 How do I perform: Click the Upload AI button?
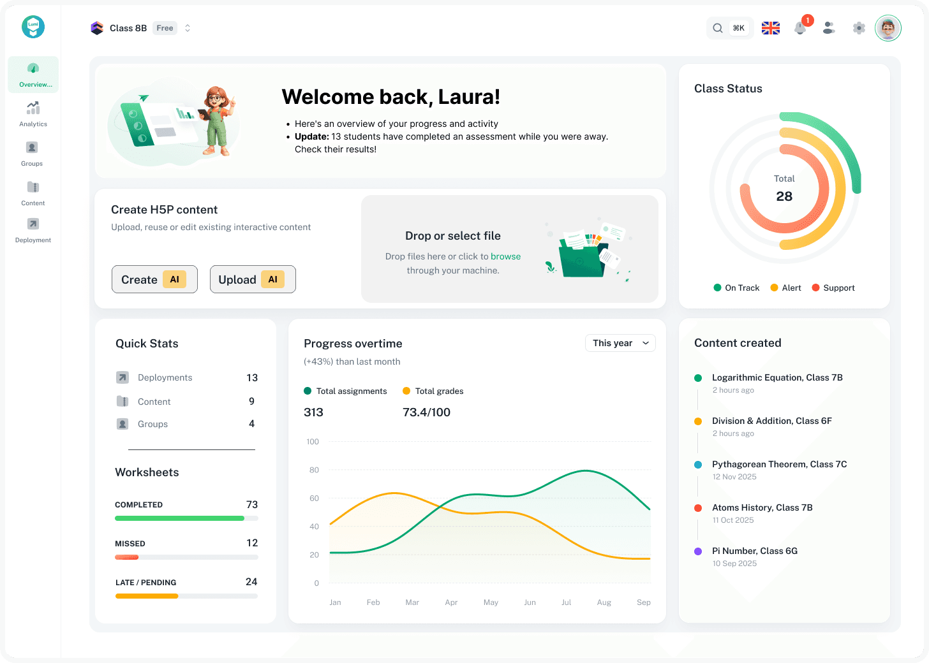253,279
